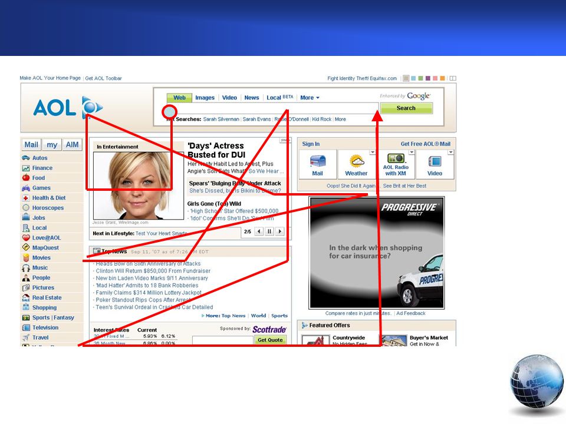This screenshot has height=424, width=566.
Task: Open 'Days' Actress Busted for DUI headline
Action: tap(216, 150)
